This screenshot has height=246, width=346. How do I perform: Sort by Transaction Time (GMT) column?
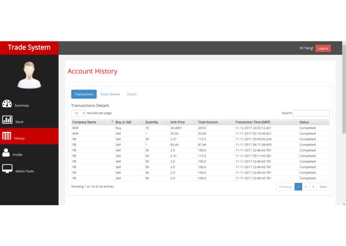[x=266, y=122]
